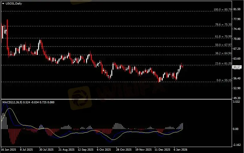
Task: Click the 49.30 price axis value
Action: pyautogui.click(x=237, y=98)
